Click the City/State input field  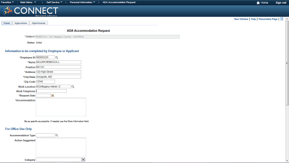pos(58,77)
